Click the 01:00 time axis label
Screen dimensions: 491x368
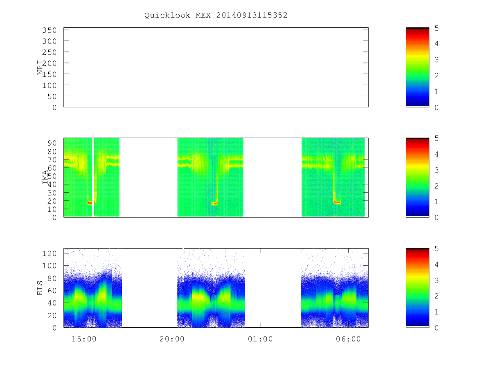260,339
